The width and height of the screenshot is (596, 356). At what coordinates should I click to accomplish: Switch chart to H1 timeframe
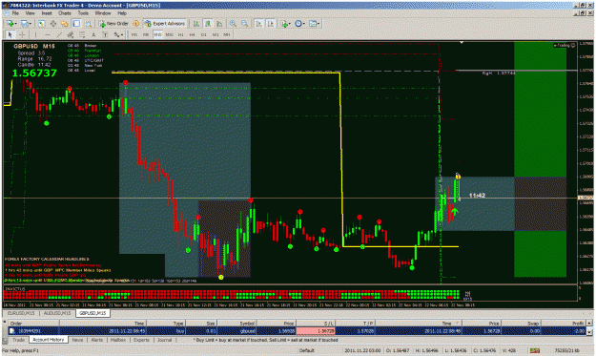pos(180,34)
